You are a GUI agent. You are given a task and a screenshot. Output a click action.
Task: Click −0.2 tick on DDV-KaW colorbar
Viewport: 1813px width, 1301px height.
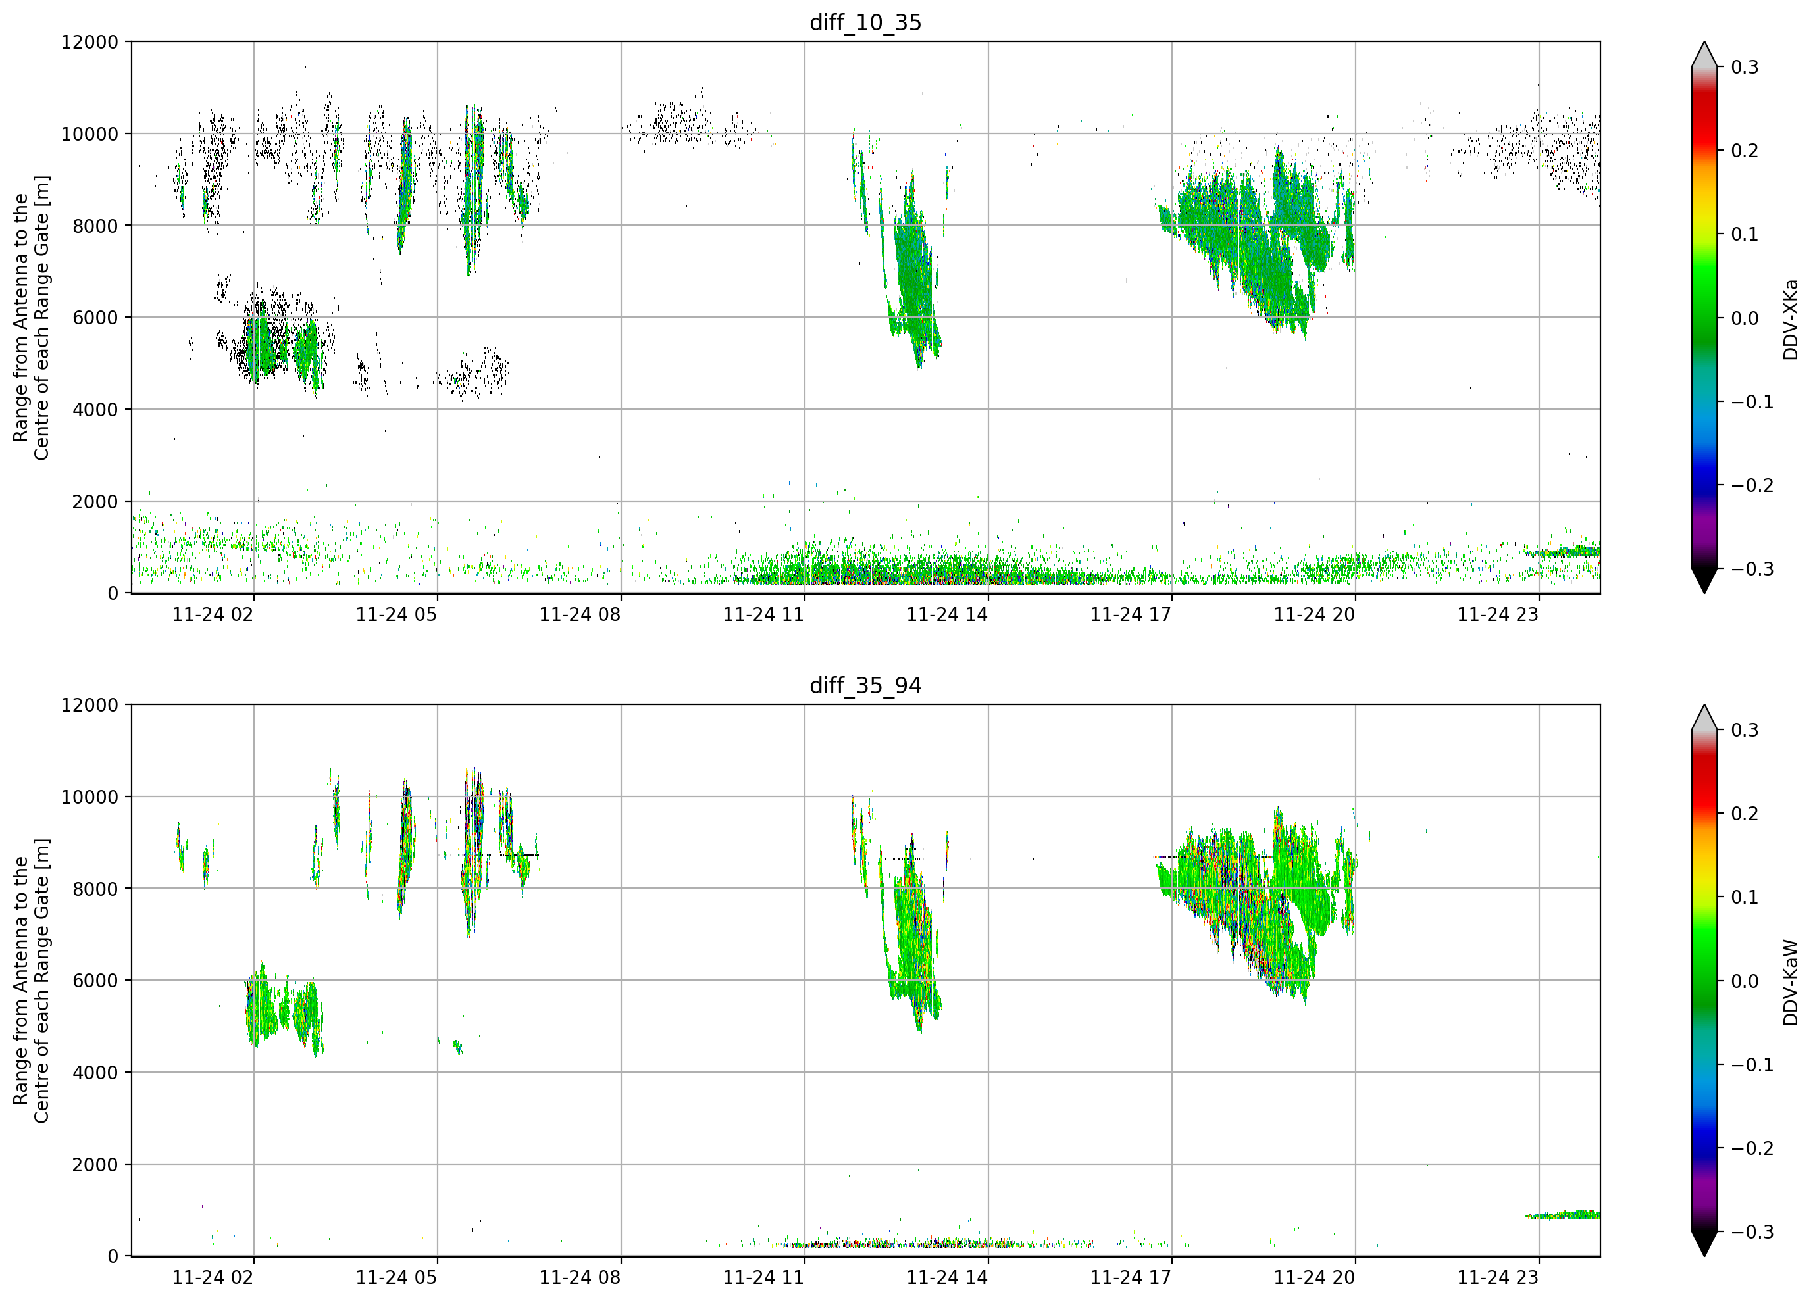[1752, 1148]
